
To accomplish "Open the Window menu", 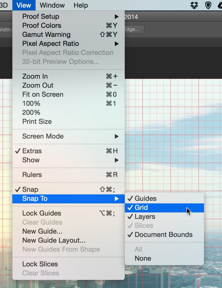I will pyautogui.click(x=52, y=5).
